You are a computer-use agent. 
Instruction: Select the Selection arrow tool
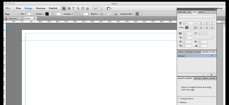[x=64, y=8]
